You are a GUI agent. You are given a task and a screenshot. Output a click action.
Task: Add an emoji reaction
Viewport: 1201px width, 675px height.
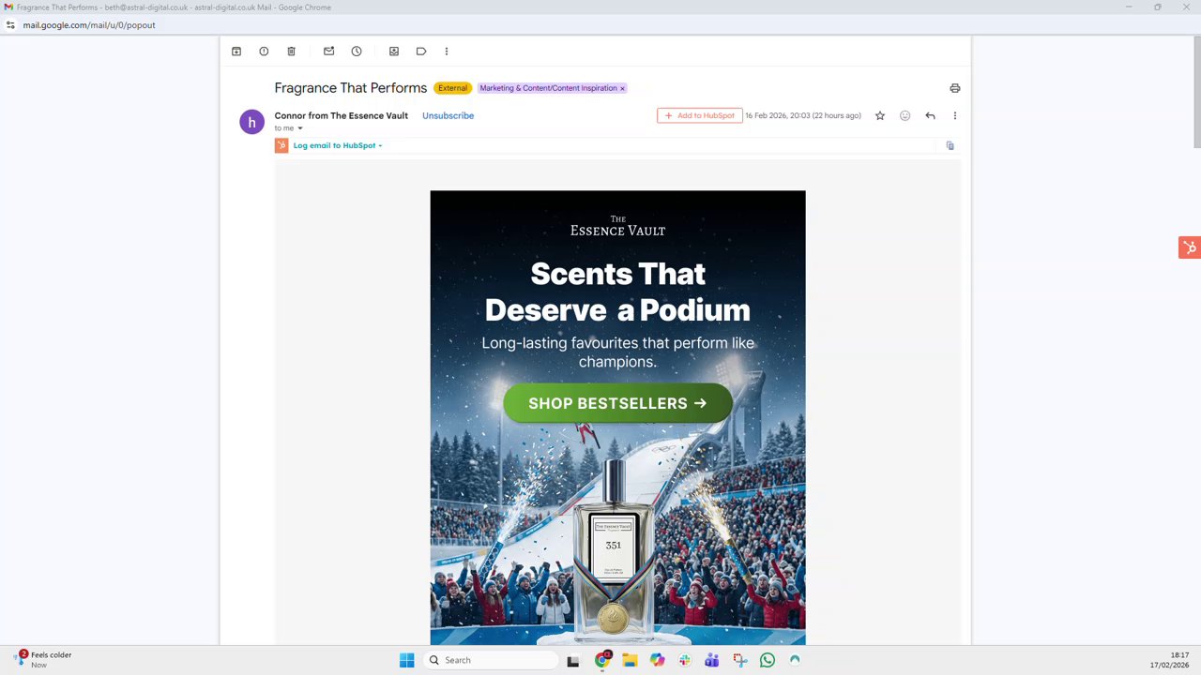click(905, 116)
